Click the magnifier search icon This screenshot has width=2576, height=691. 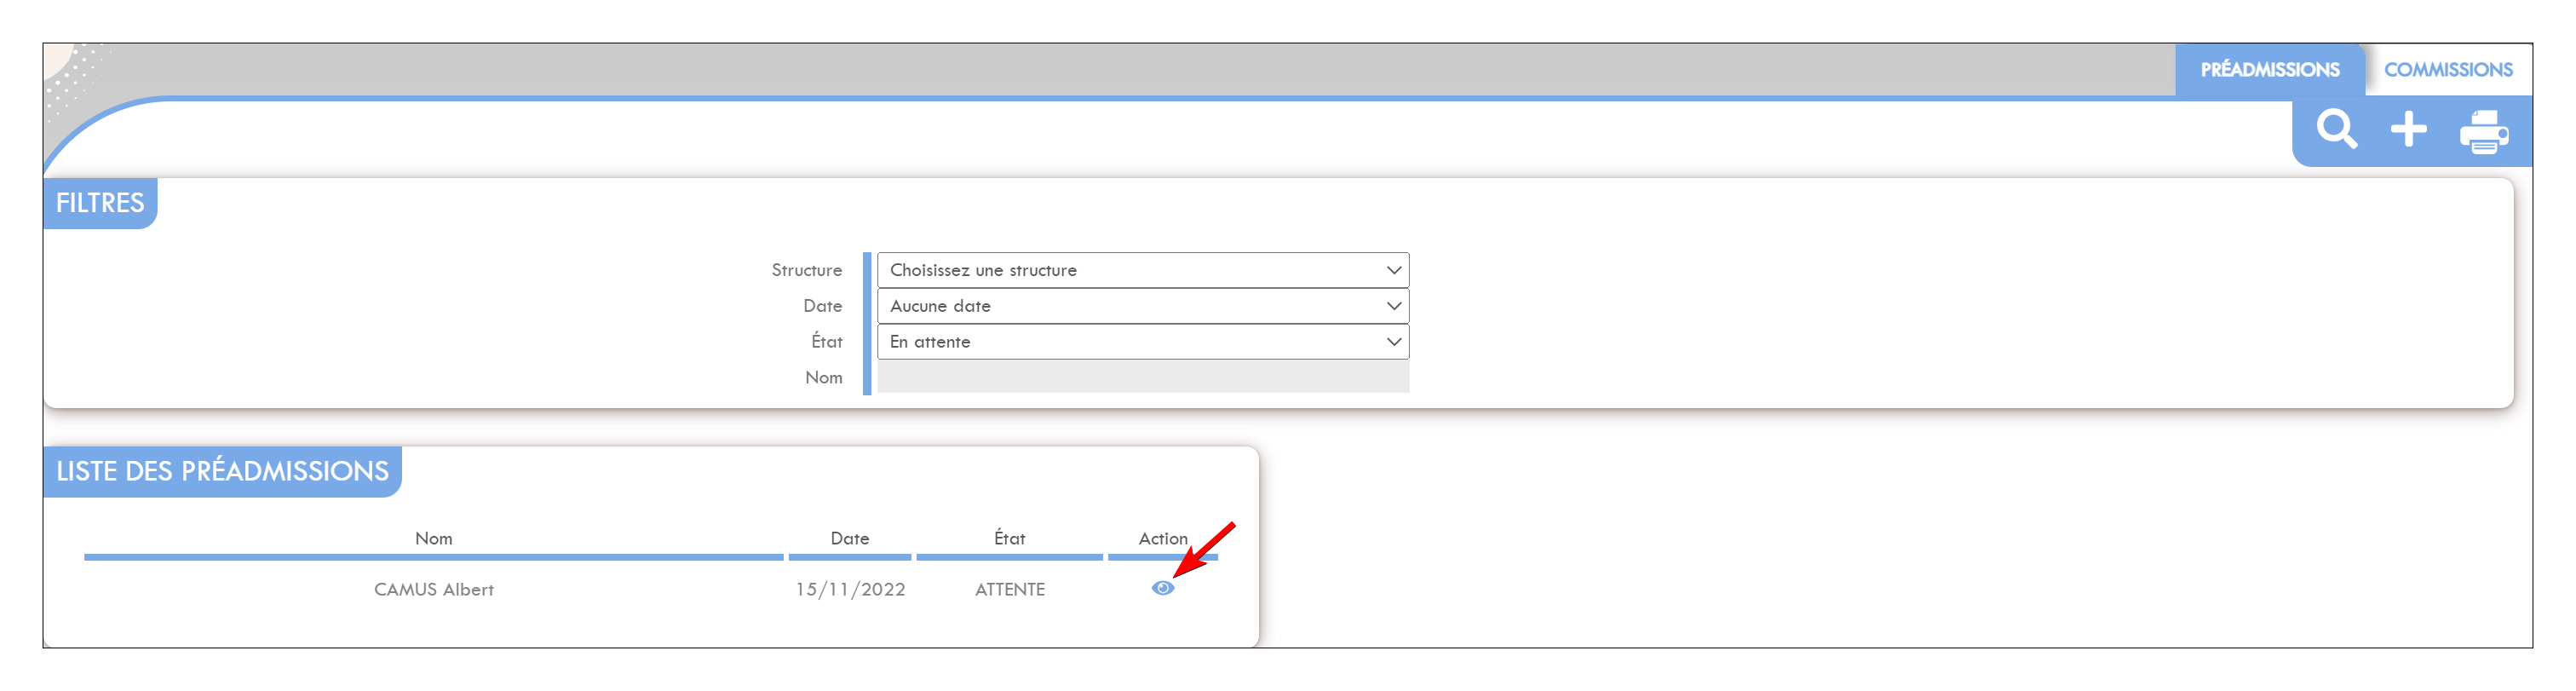(2336, 130)
